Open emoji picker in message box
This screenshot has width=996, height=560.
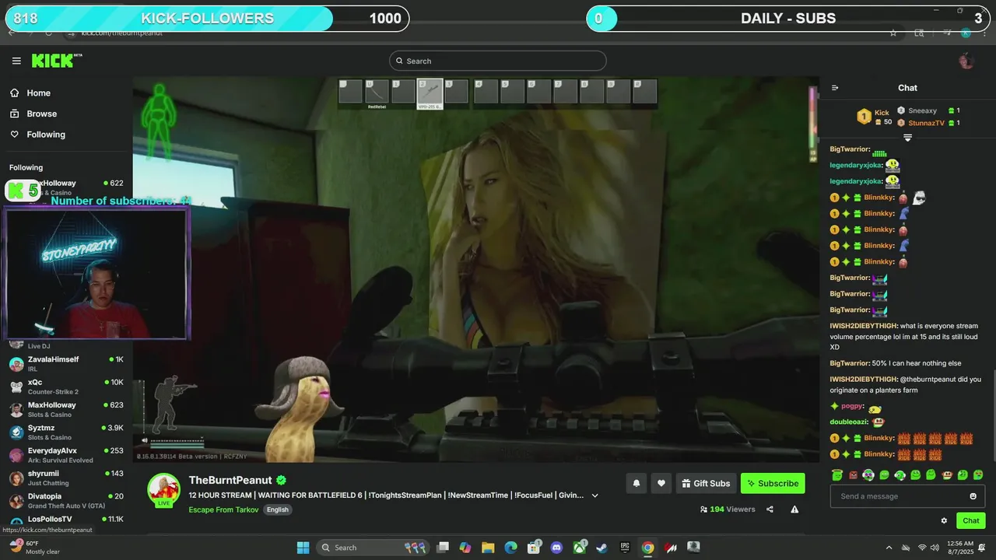tap(973, 496)
